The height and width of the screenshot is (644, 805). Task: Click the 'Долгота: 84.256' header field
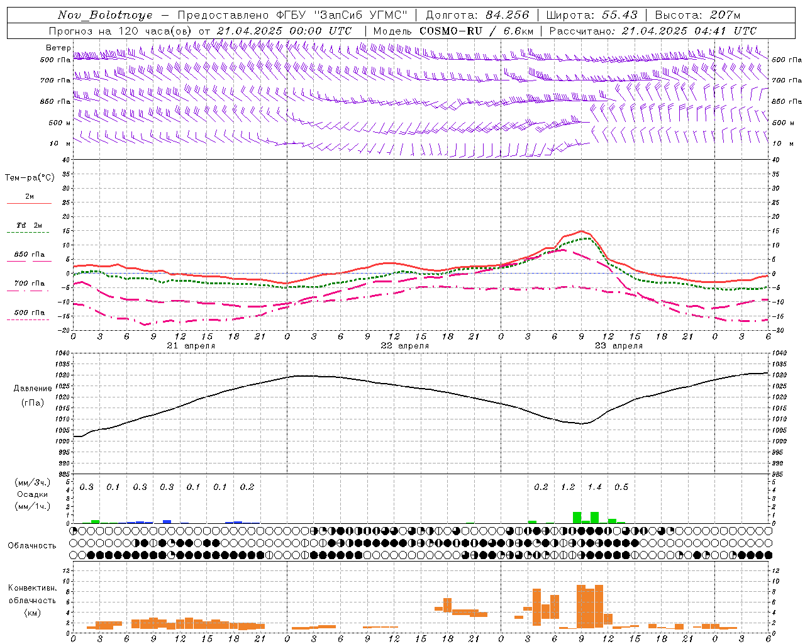477,15
